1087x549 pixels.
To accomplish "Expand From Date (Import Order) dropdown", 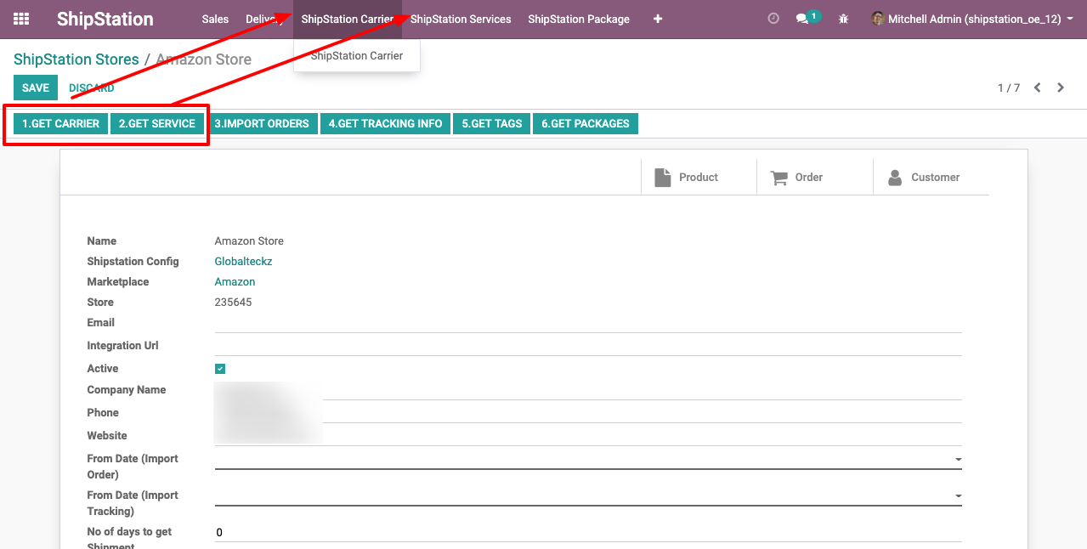I will (958, 460).
